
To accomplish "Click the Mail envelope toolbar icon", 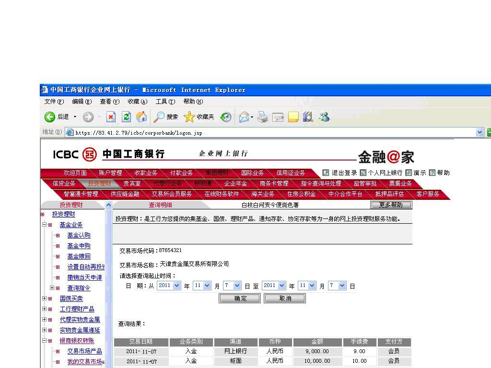I will coord(244,117).
